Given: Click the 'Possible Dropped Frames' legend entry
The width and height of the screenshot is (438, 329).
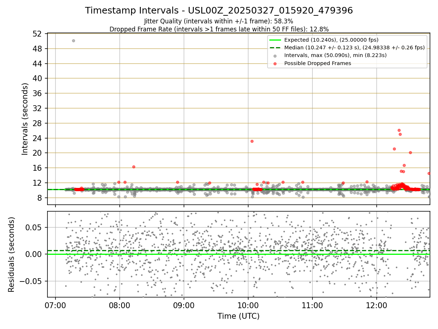Looking at the screenshot, I should coord(318,63).
